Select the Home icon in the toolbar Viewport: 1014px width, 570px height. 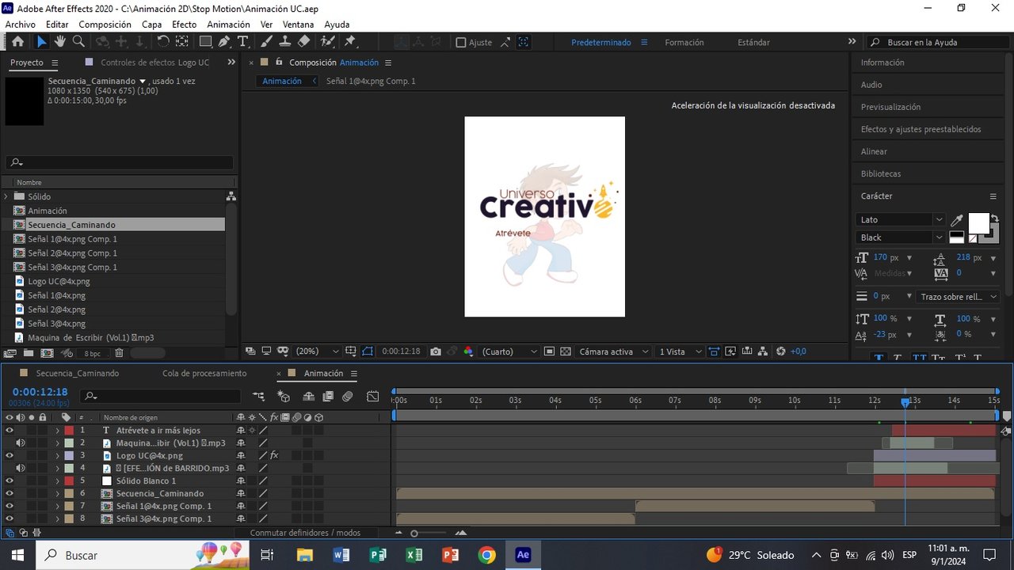17,42
